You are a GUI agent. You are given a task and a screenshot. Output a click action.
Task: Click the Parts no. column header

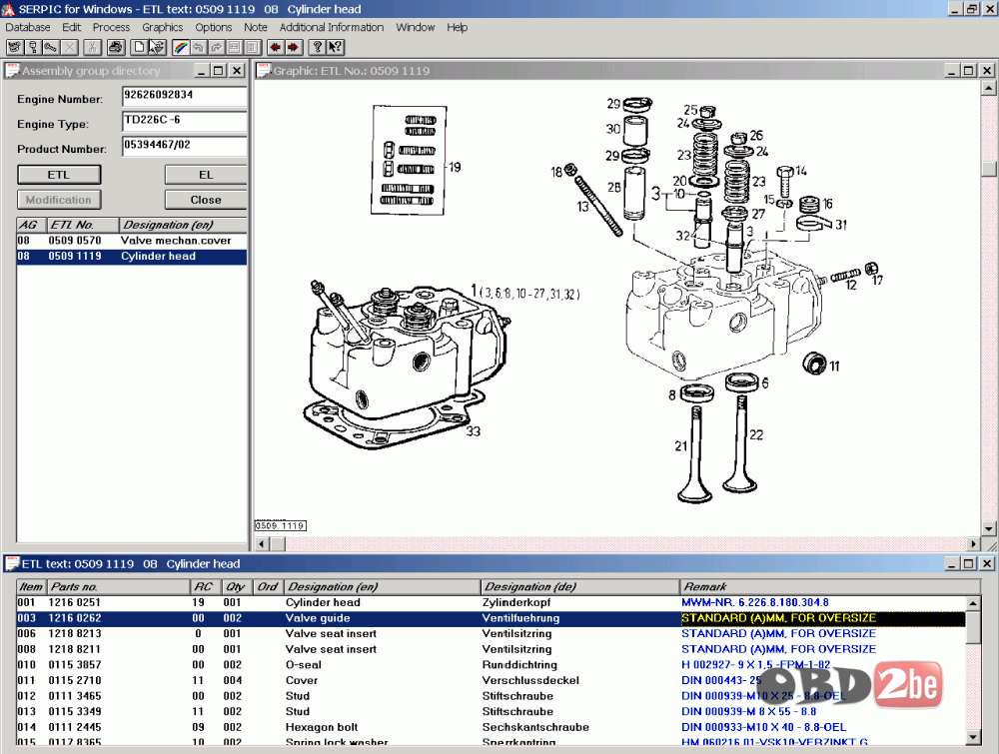(x=119, y=586)
